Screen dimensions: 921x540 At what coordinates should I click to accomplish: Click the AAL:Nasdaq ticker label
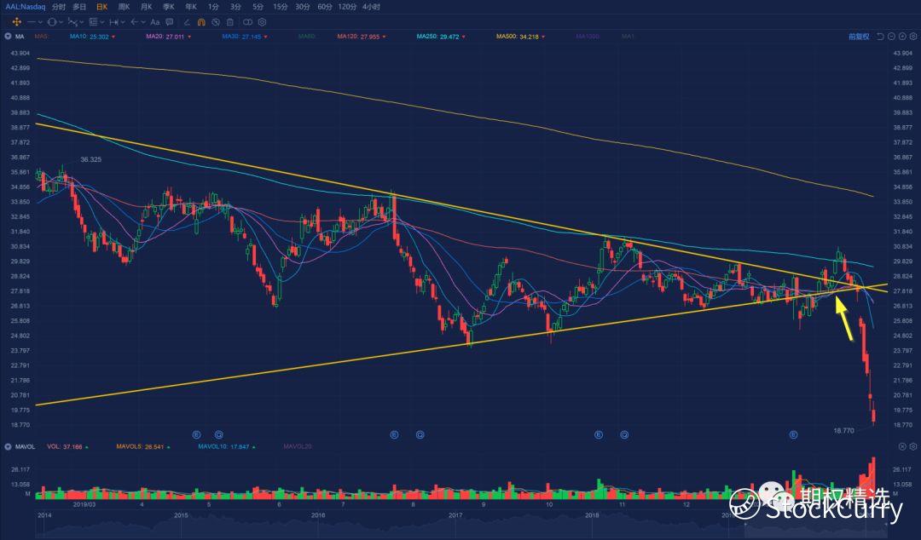point(26,7)
